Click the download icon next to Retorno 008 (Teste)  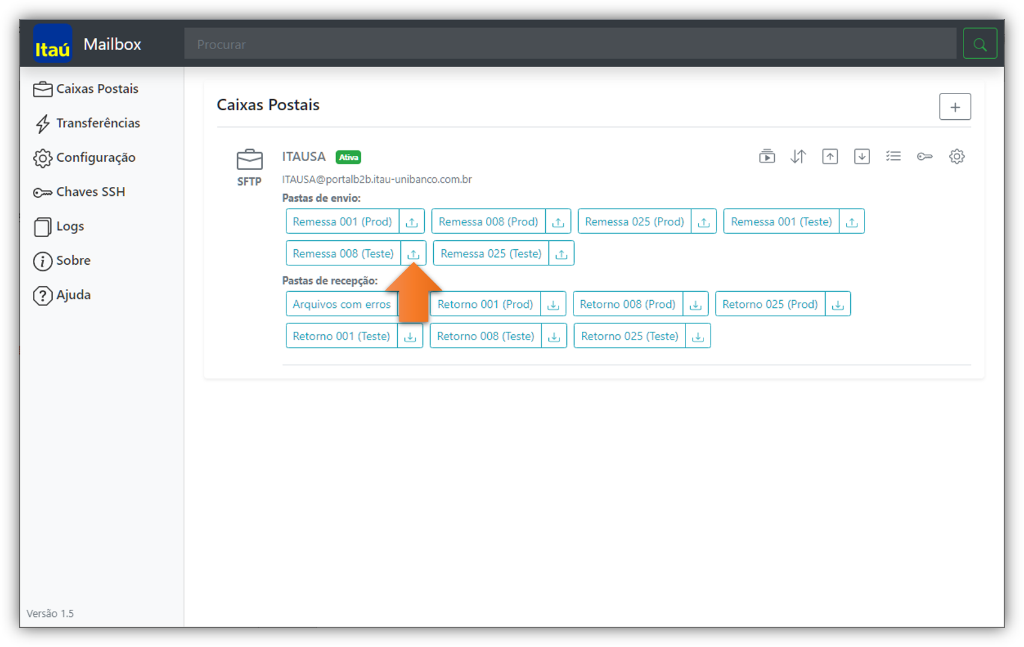[554, 336]
